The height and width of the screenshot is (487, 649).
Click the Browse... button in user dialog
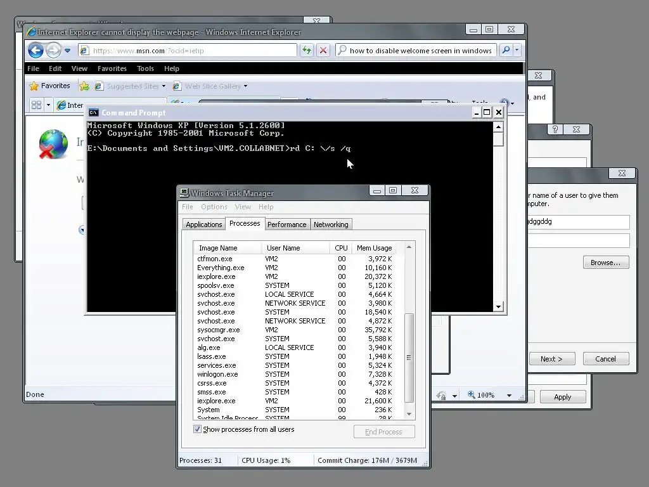(606, 263)
